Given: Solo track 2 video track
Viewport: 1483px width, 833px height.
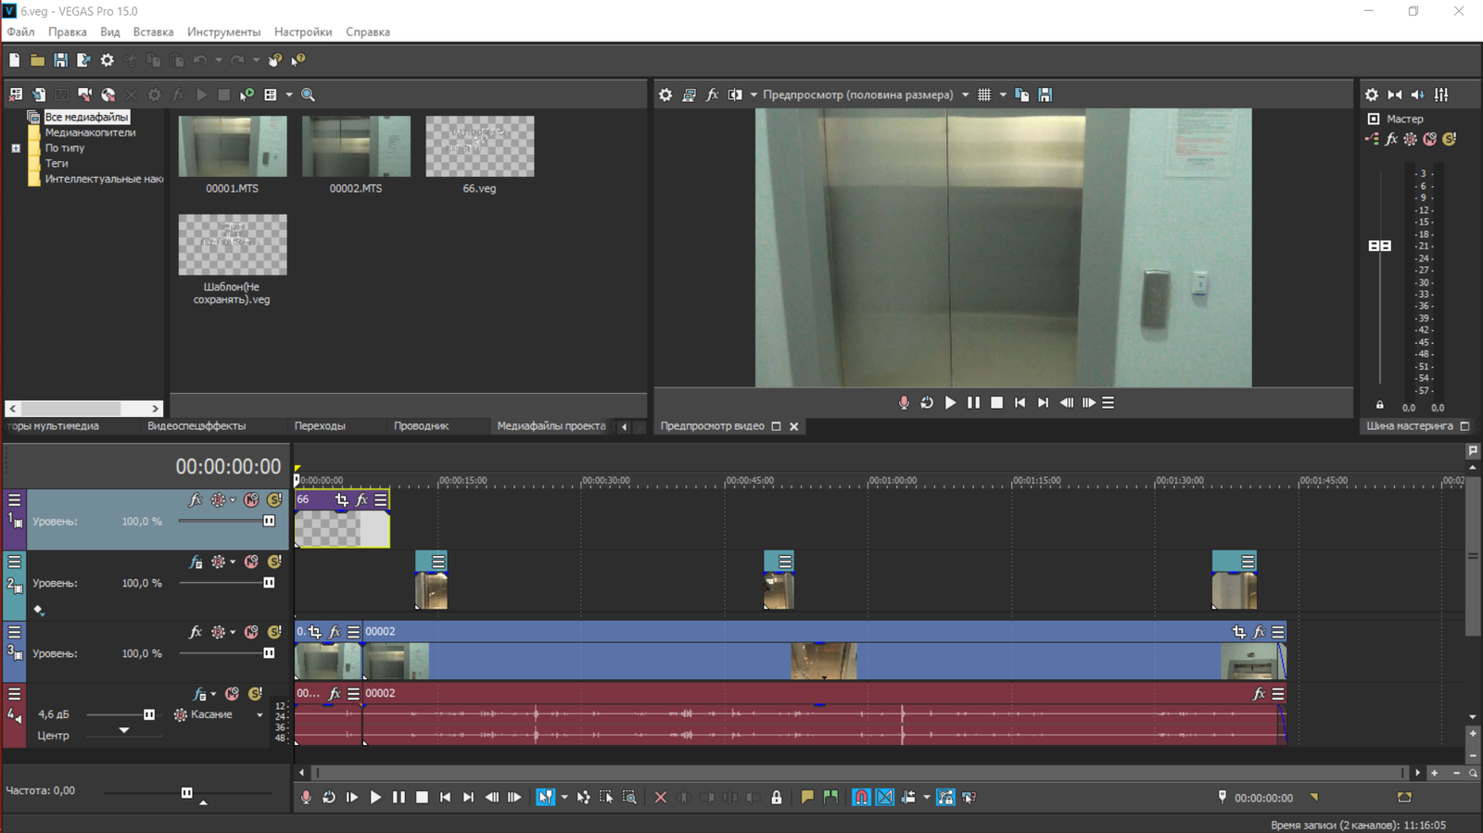Looking at the screenshot, I should (274, 562).
